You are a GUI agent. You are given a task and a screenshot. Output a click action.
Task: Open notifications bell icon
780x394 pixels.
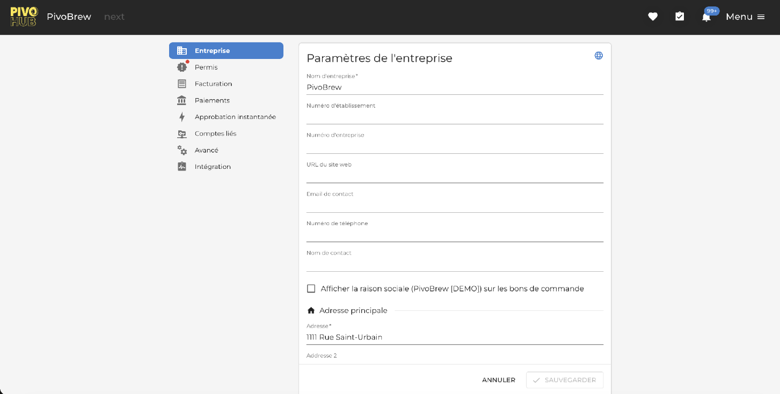(x=706, y=17)
